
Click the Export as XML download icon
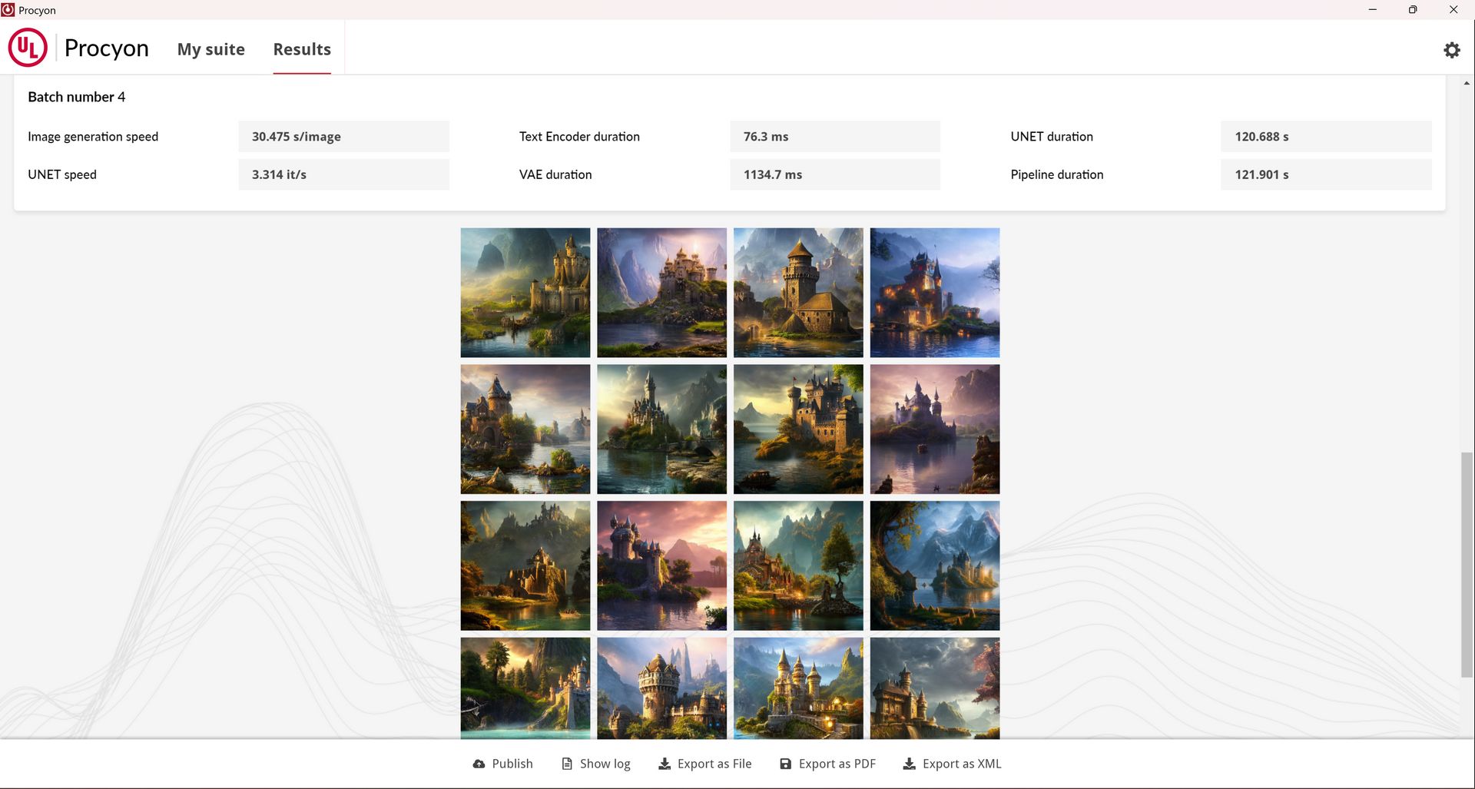909,764
